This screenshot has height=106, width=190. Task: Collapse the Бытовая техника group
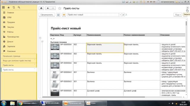point(42,42)
